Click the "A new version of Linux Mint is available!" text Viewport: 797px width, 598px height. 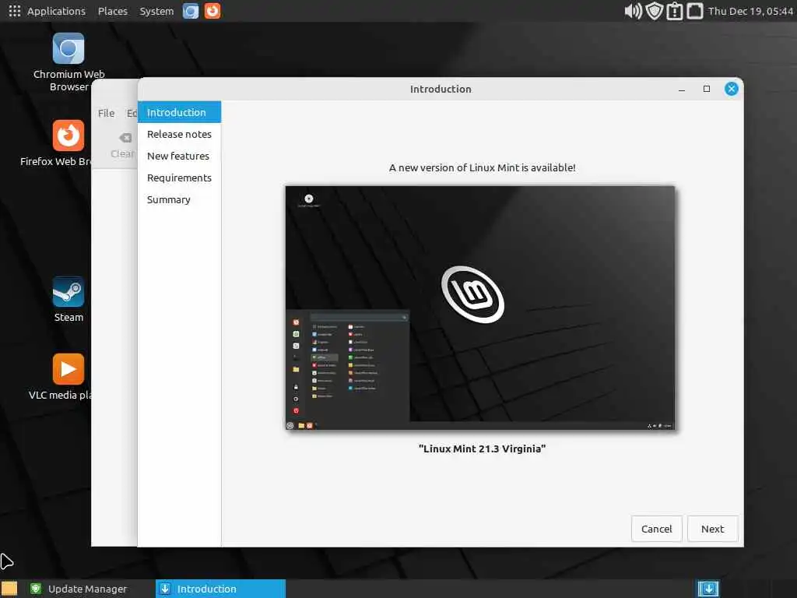(x=482, y=168)
